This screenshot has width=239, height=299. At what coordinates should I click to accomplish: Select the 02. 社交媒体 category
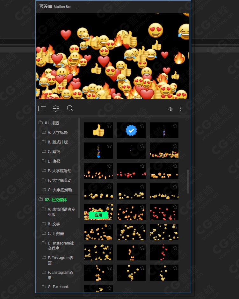click(x=53, y=200)
